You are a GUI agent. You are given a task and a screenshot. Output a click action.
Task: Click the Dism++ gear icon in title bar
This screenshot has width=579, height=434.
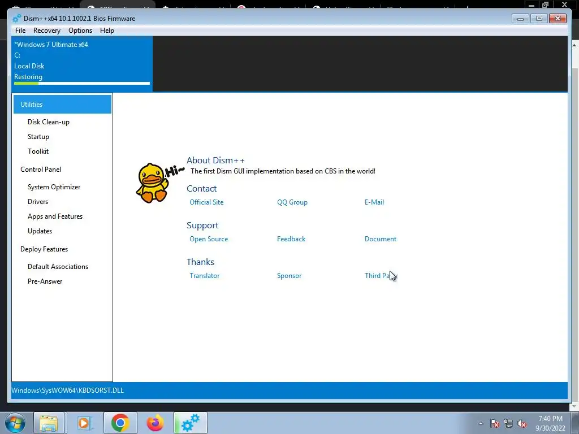click(x=16, y=19)
